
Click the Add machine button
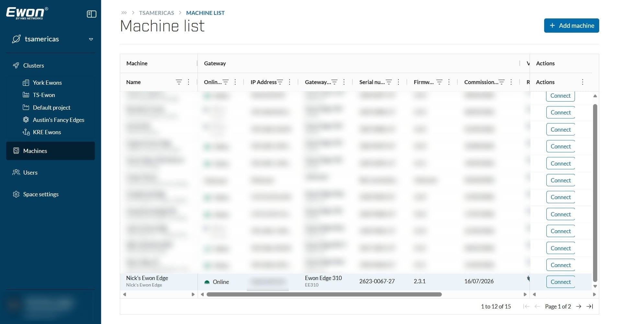coord(571,26)
